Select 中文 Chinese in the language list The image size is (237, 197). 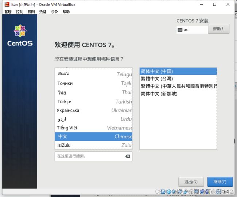(94, 136)
